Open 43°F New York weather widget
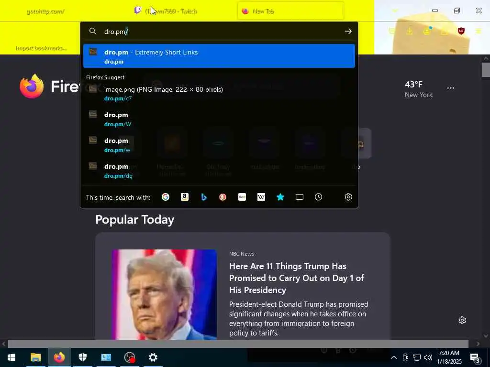 coord(419,89)
